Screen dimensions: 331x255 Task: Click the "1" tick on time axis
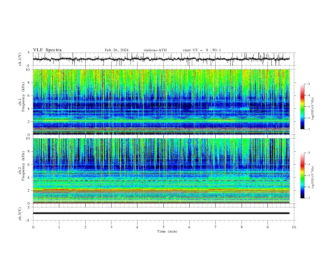[x=59, y=227]
